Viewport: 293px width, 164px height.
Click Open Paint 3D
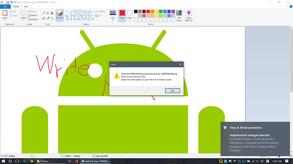point(189,16)
